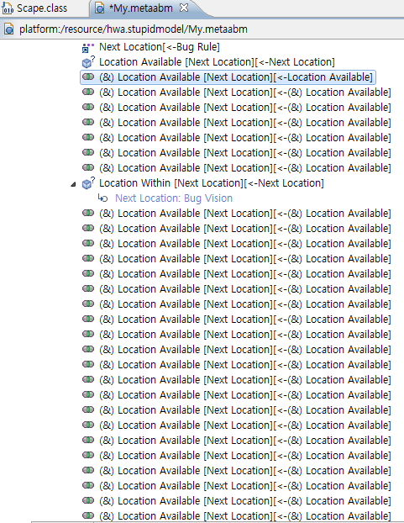Image resolution: width=404 pixels, height=523 pixels.
Task: Select the Location Available [<-Next Location] query
Action: [x=217, y=62]
